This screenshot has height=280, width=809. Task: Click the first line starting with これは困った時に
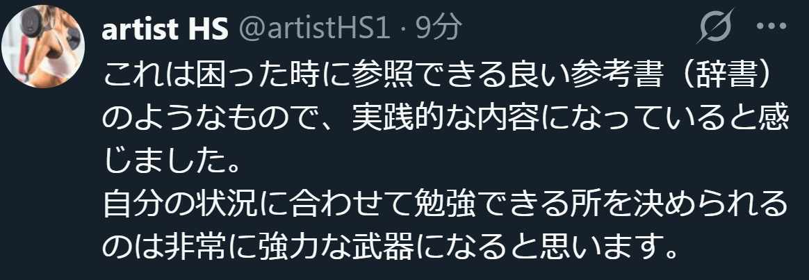pos(445,76)
